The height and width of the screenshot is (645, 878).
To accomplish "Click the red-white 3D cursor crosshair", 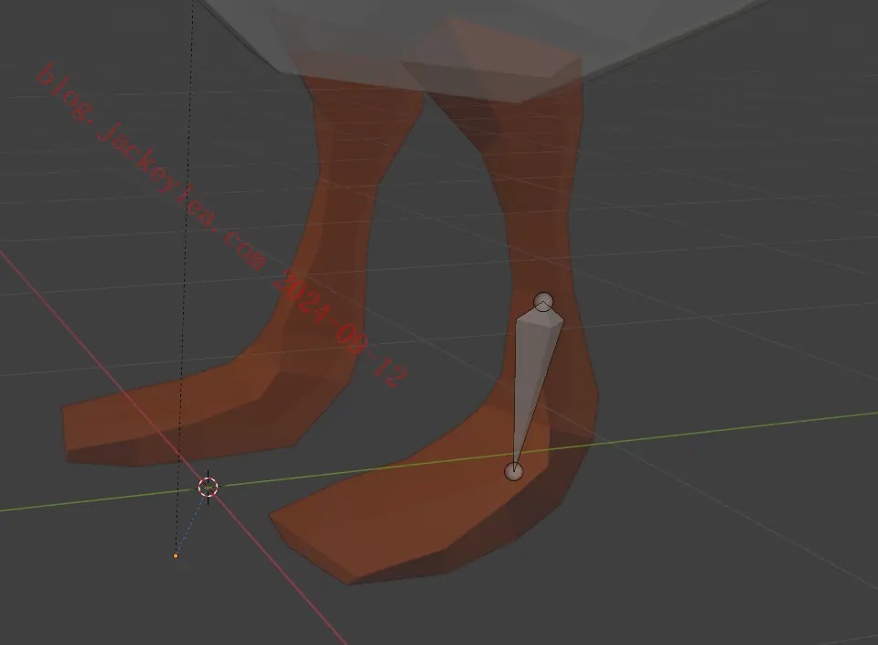I will tap(208, 487).
